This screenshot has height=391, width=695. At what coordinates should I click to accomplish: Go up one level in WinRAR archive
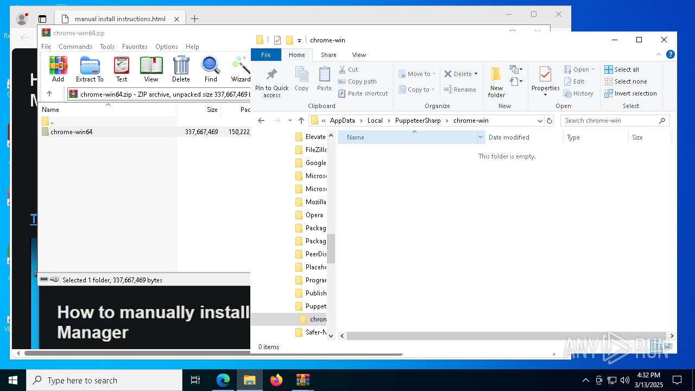click(49, 94)
